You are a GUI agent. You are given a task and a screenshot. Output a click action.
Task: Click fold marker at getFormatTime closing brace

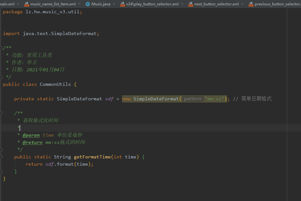click(x=1, y=171)
